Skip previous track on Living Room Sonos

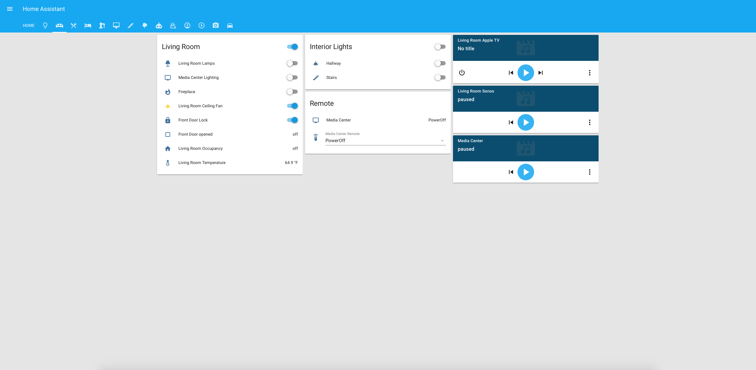[x=511, y=122]
